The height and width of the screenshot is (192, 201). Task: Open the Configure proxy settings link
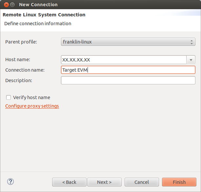(32, 106)
